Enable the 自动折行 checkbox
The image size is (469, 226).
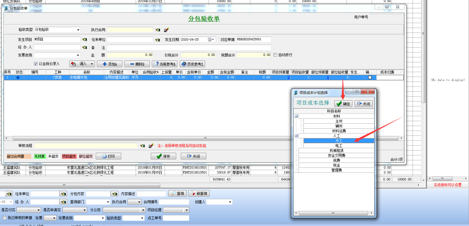tap(275, 55)
